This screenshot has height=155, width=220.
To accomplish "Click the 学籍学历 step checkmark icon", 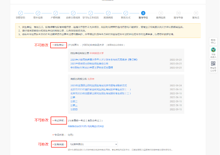I will pyautogui.click(x=21, y=13).
